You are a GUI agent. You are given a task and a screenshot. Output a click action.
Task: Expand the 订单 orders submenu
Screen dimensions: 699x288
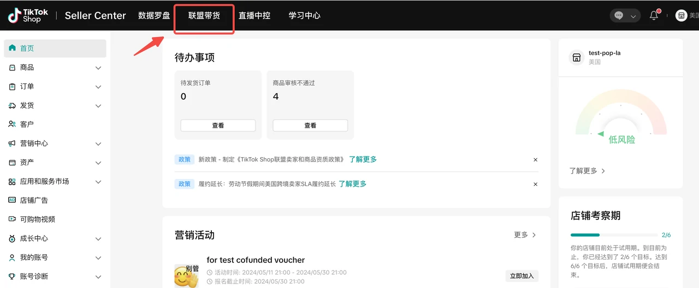coord(98,87)
